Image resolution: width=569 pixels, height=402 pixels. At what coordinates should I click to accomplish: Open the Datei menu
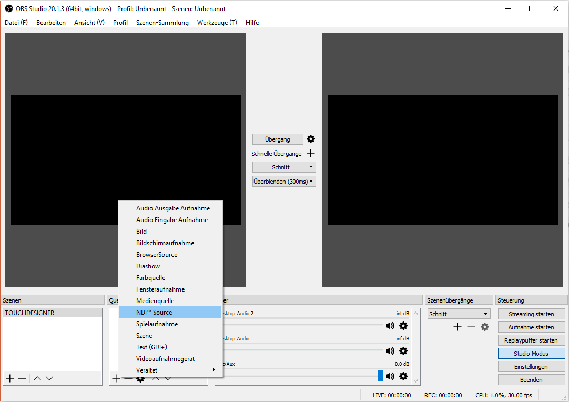[x=16, y=23]
